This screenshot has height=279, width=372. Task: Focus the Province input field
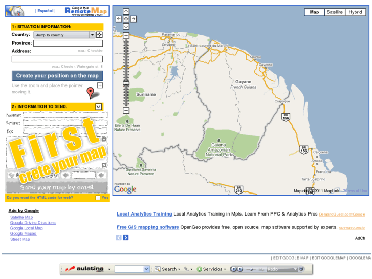tap(68, 43)
